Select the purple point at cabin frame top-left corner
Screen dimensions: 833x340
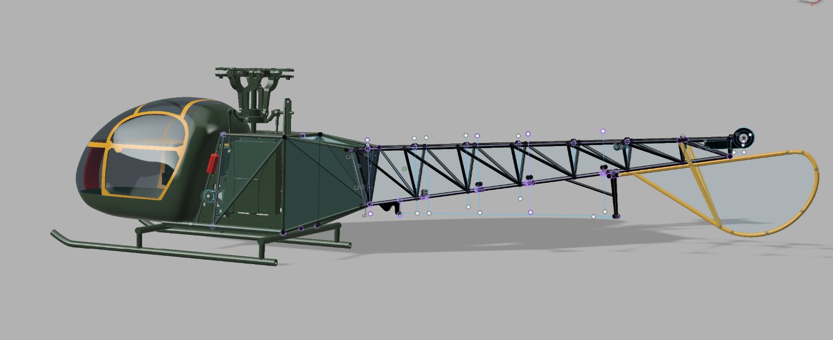(x=224, y=134)
